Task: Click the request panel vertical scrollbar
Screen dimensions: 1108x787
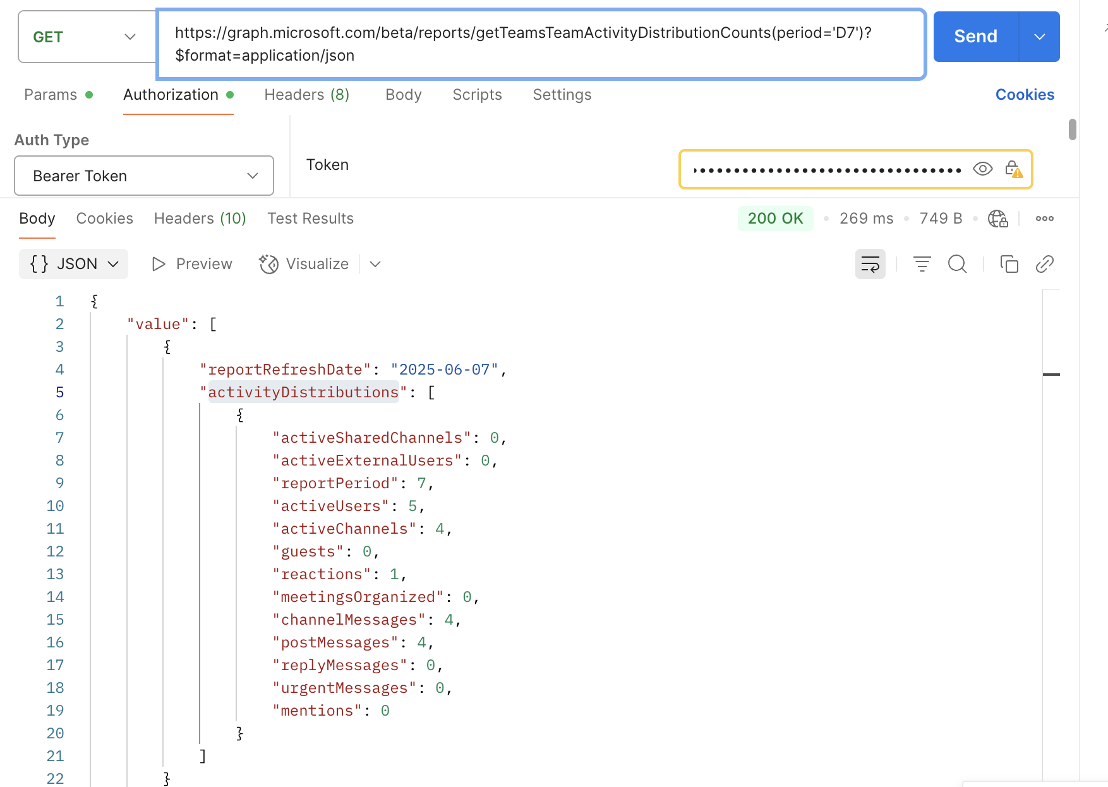Action: [1073, 129]
